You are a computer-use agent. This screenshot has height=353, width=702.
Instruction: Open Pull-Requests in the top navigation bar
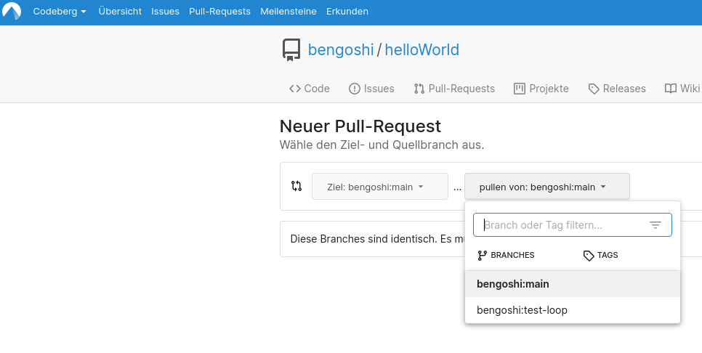tap(219, 12)
